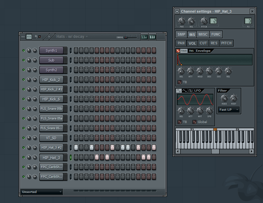Open graph editor icon in step sequencer
The width and height of the screenshot is (263, 203).
pos(144,37)
